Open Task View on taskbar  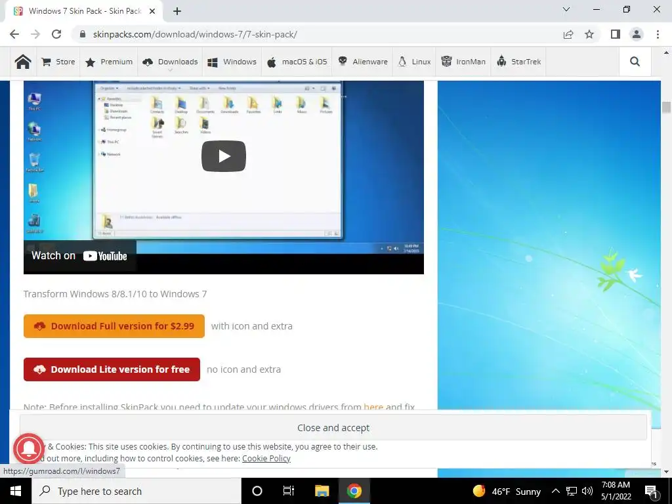click(289, 491)
